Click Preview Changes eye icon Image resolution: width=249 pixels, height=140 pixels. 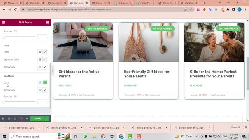(x=27, y=119)
